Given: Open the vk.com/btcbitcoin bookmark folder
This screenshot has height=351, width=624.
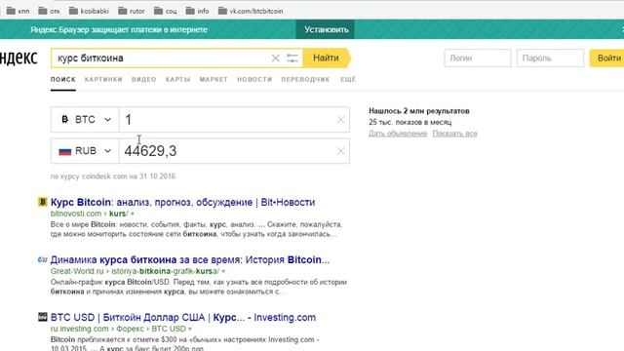Looking at the screenshot, I should 251,11.
